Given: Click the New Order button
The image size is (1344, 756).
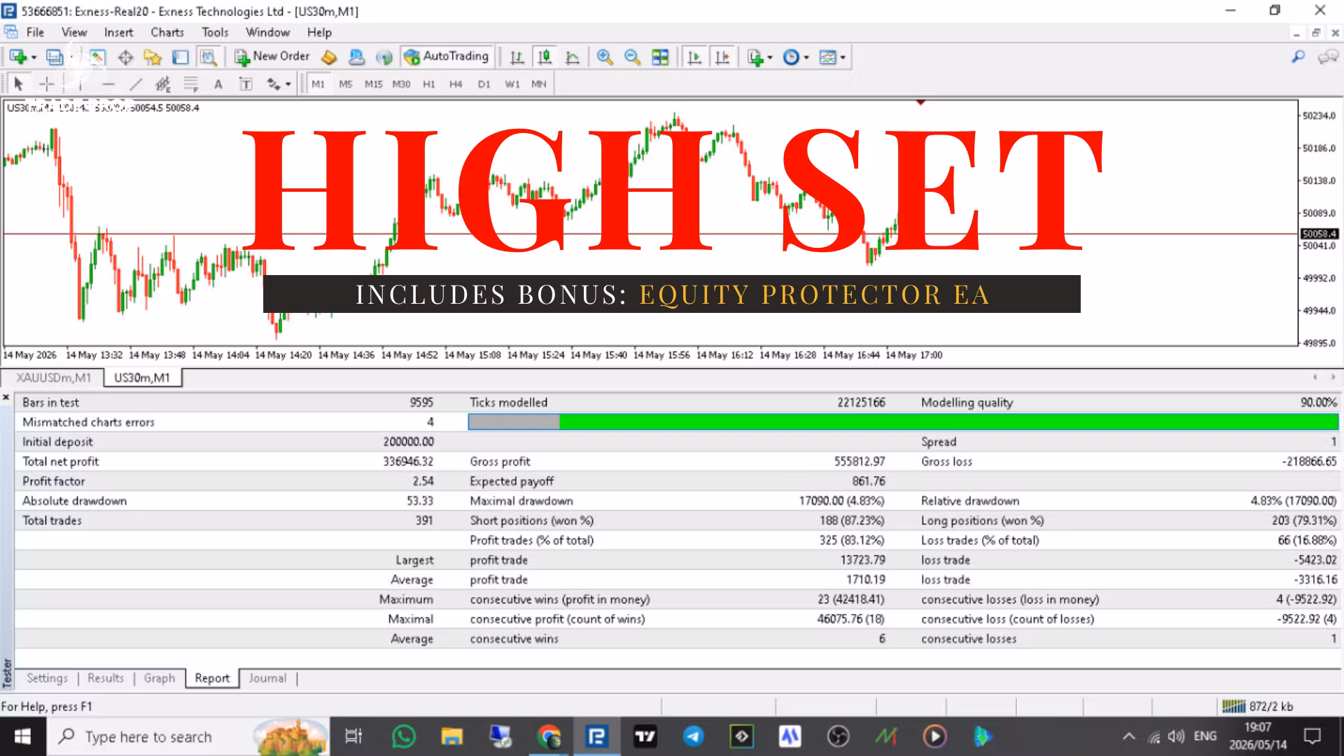Looking at the screenshot, I should tap(272, 57).
